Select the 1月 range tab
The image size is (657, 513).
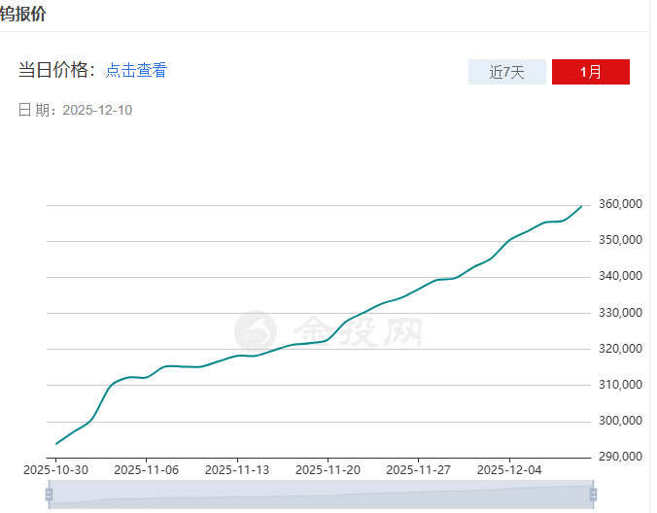(x=590, y=72)
